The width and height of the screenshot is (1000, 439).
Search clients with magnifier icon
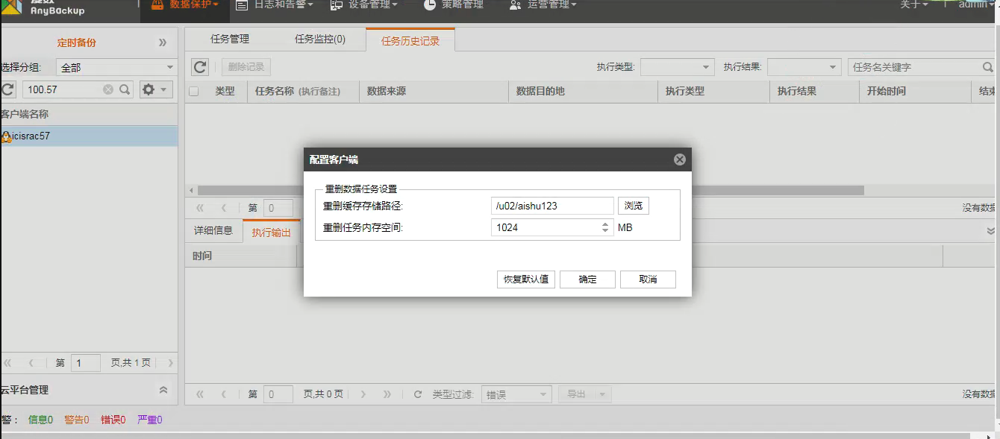(125, 89)
